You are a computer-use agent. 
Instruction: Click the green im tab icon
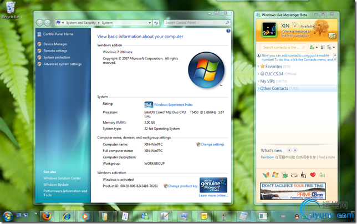click(x=322, y=175)
